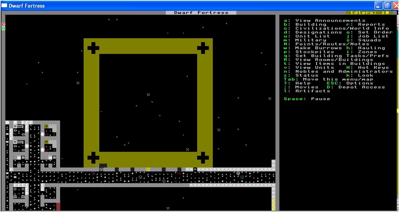Select Set Order option

coord(370,32)
